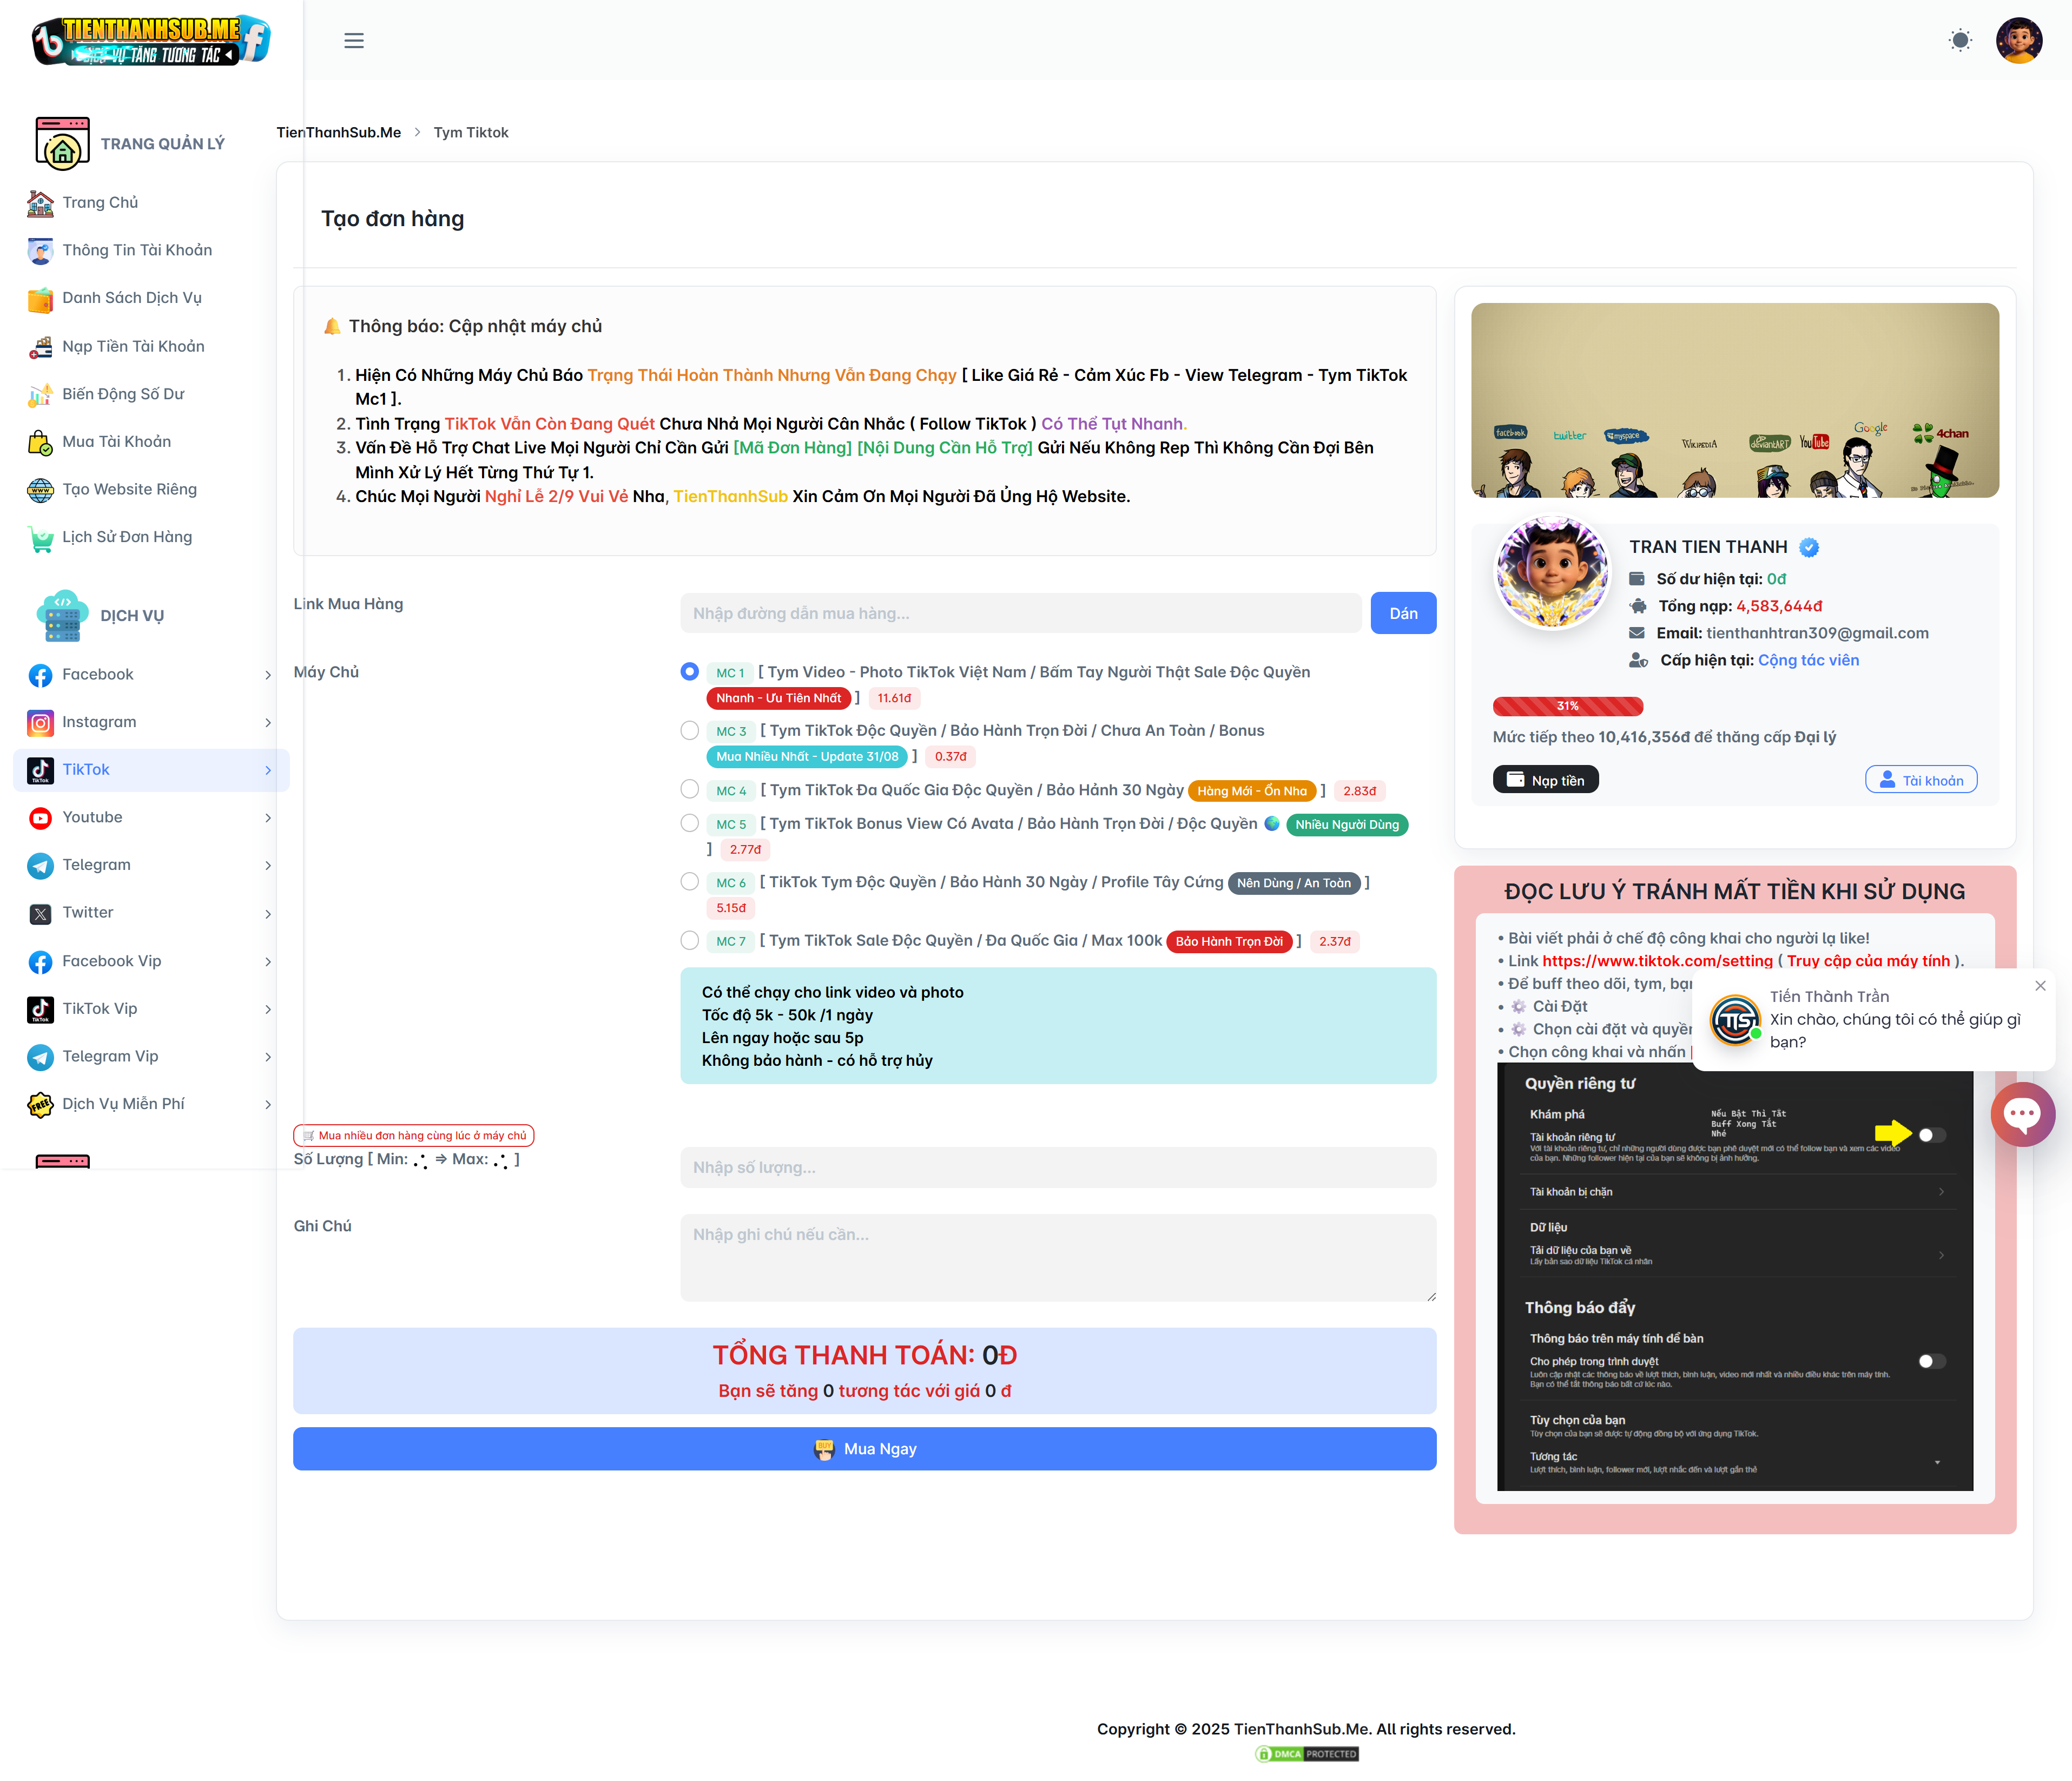Select the MC 5 server radio button
This screenshot has width=2072, height=1781.
(689, 824)
